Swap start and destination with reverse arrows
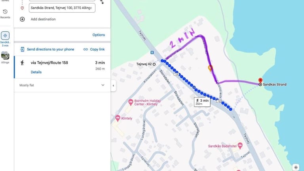Screen dimensions: 304x171 pos(102,2)
